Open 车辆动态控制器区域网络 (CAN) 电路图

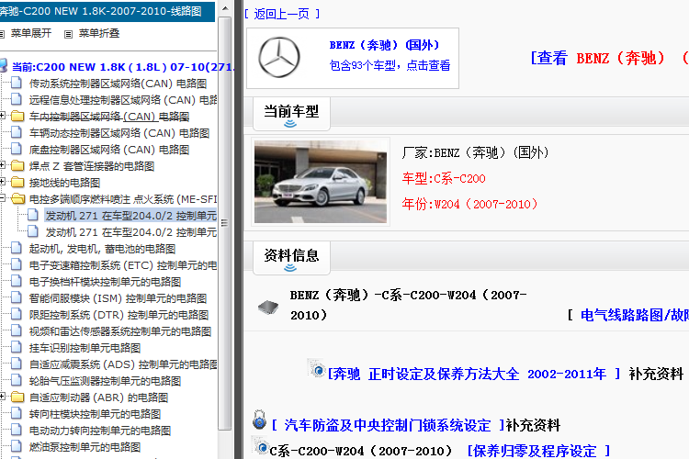coord(119,133)
